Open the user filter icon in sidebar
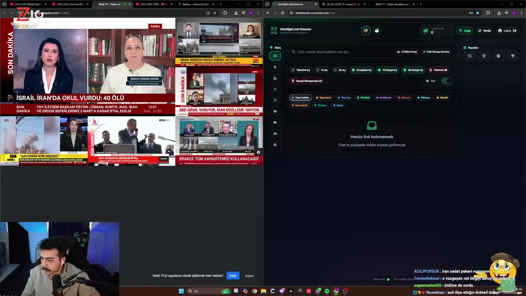526x296 pixels. point(275,78)
